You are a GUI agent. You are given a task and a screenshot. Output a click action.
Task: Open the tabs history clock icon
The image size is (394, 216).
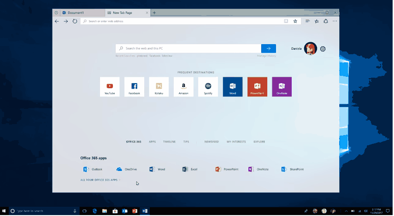click(x=56, y=13)
